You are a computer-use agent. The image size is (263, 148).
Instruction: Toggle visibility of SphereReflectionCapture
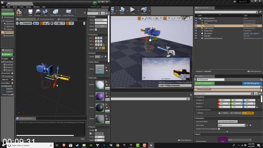point(196,38)
